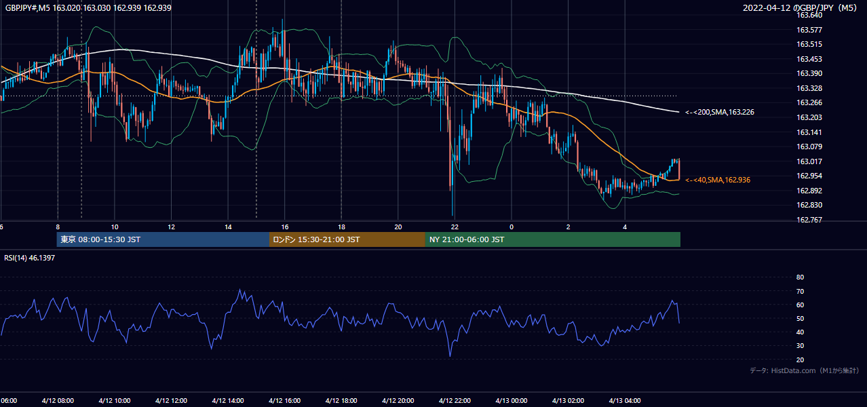
Task: Click the 40 SMA label 162.936
Action: pyautogui.click(x=718, y=180)
